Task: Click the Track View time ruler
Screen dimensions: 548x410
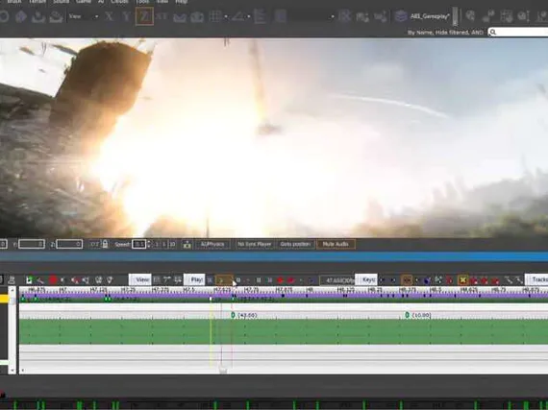Action: pos(284,290)
